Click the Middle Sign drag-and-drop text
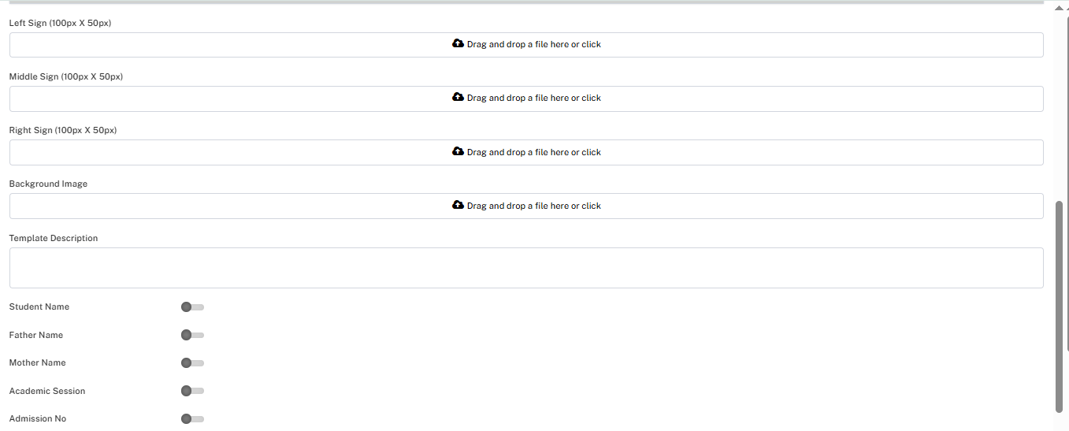 pos(533,98)
